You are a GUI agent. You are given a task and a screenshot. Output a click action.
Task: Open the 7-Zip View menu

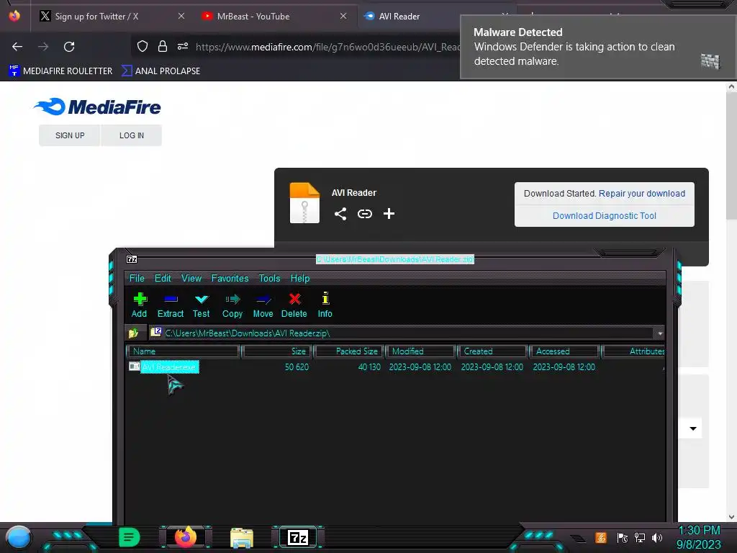(191, 279)
